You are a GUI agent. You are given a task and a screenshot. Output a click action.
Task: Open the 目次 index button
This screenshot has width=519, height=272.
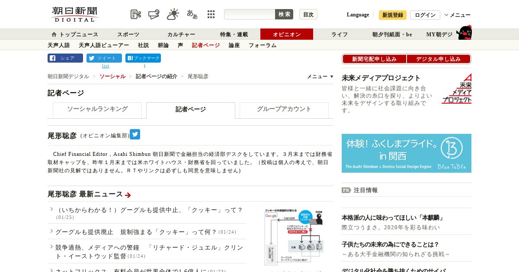[x=308, y=14]
